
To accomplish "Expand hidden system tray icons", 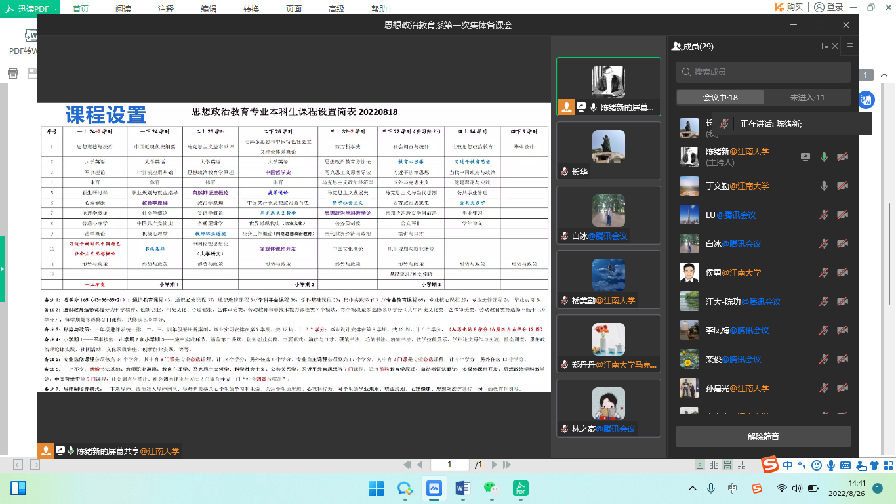I will tap(692, 488).
